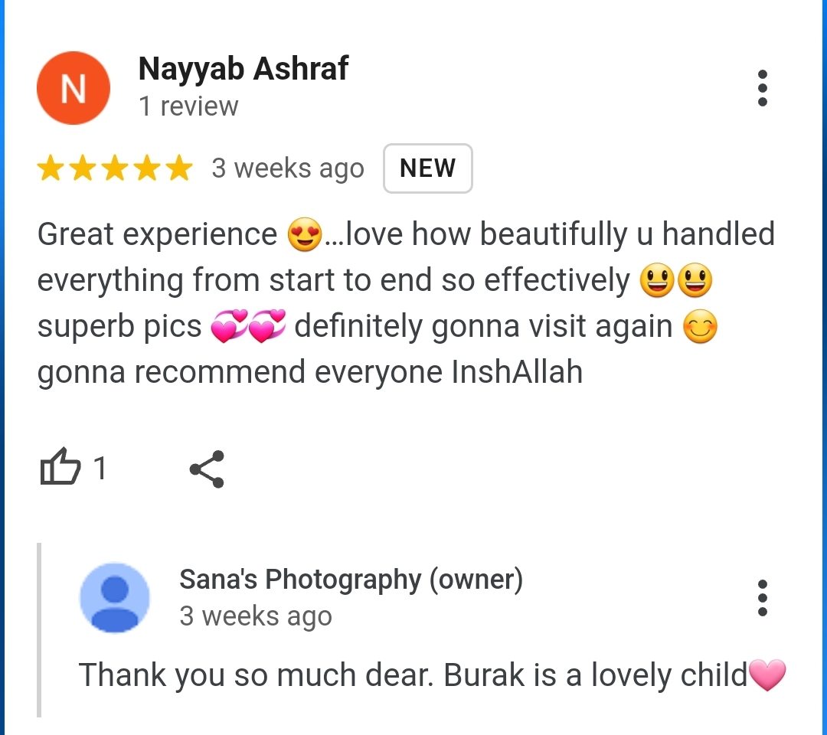Click the orange N profile avatar

pyautogui.click(x=74, y=88)
